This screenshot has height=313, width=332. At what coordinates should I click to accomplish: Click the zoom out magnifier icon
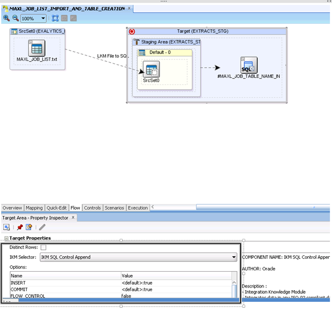[15, 18]
